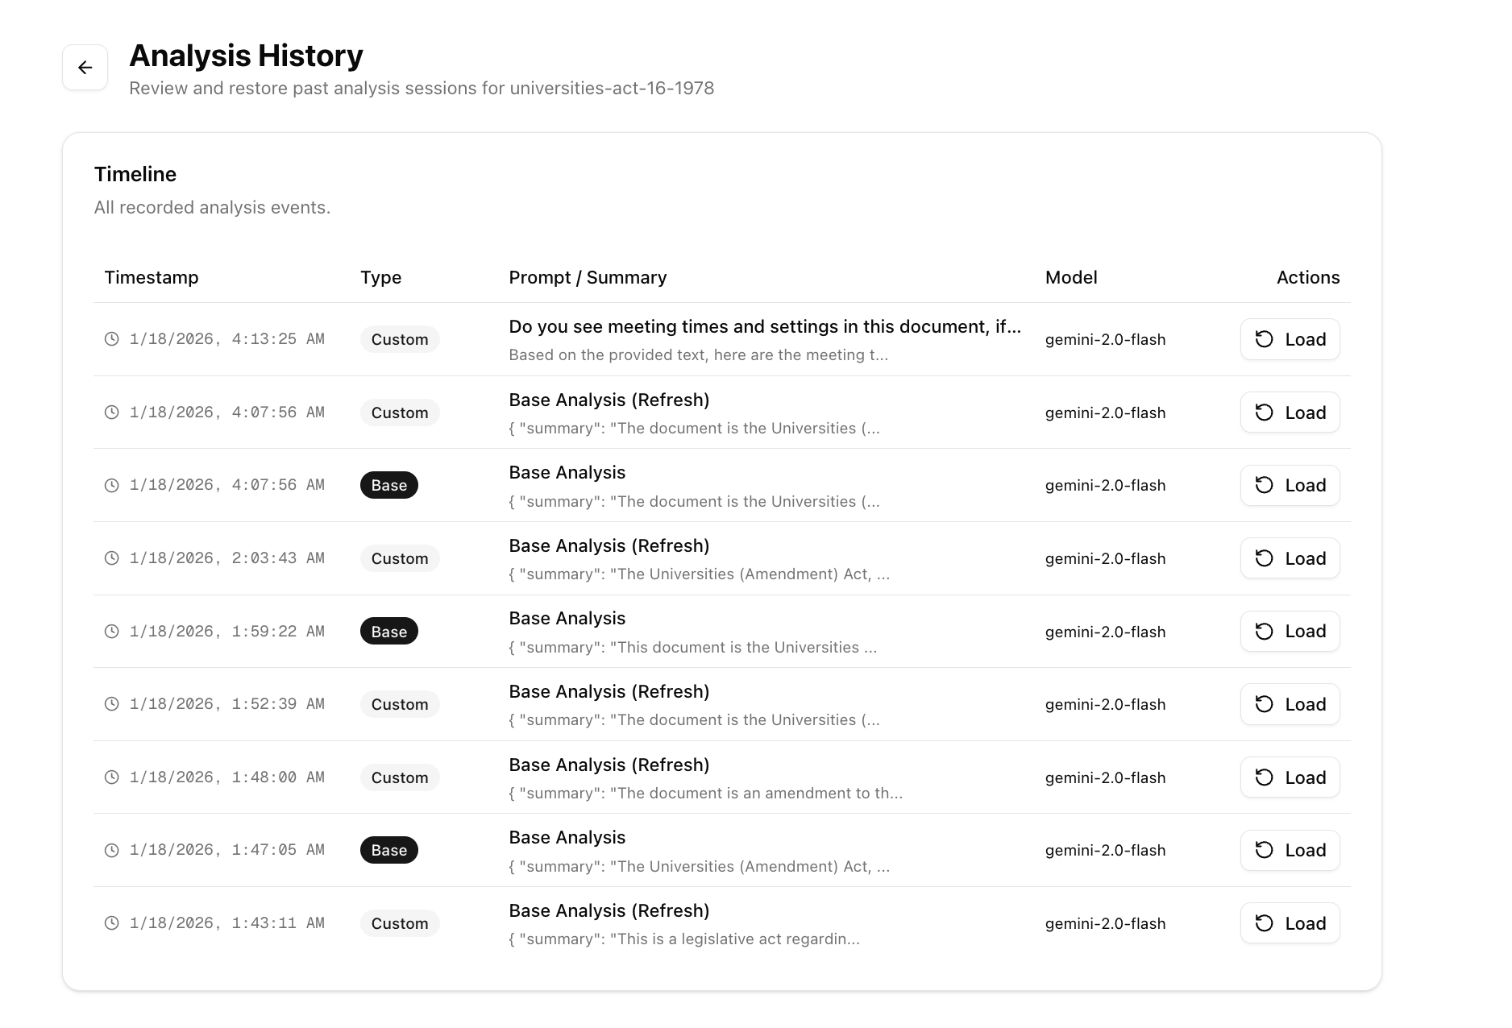Viewport: 1512px width, 1028px height.
Task: Load the 4:07:56 AM Base Analysis (Refresh) session
Action: click(1290, 412)
